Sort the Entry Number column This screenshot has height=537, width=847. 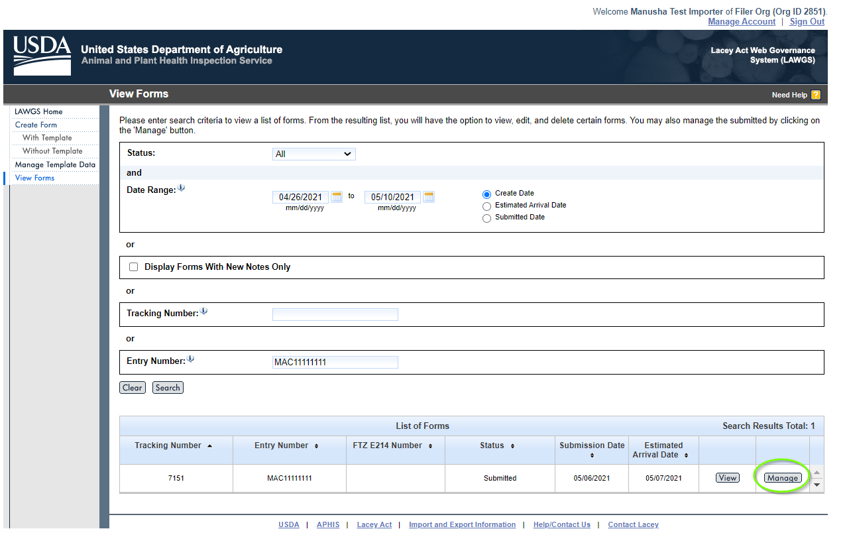(316, 446)
